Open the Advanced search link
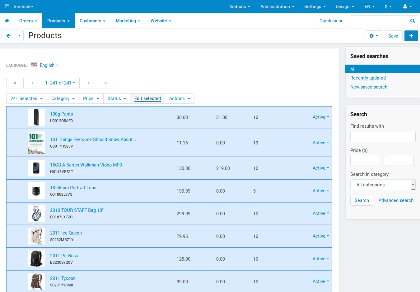This screenshot has width=420, height=292. click(396, 200)
